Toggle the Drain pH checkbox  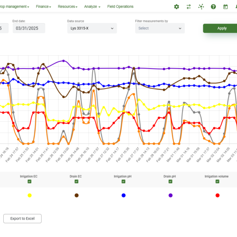coord(170,181)
